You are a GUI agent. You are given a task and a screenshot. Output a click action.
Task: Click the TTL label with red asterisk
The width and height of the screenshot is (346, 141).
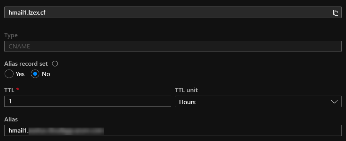(12, 90)
